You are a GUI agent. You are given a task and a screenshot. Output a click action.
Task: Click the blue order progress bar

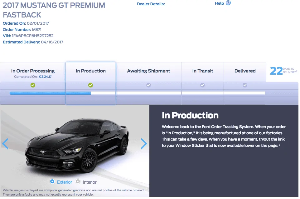point(50,93)
